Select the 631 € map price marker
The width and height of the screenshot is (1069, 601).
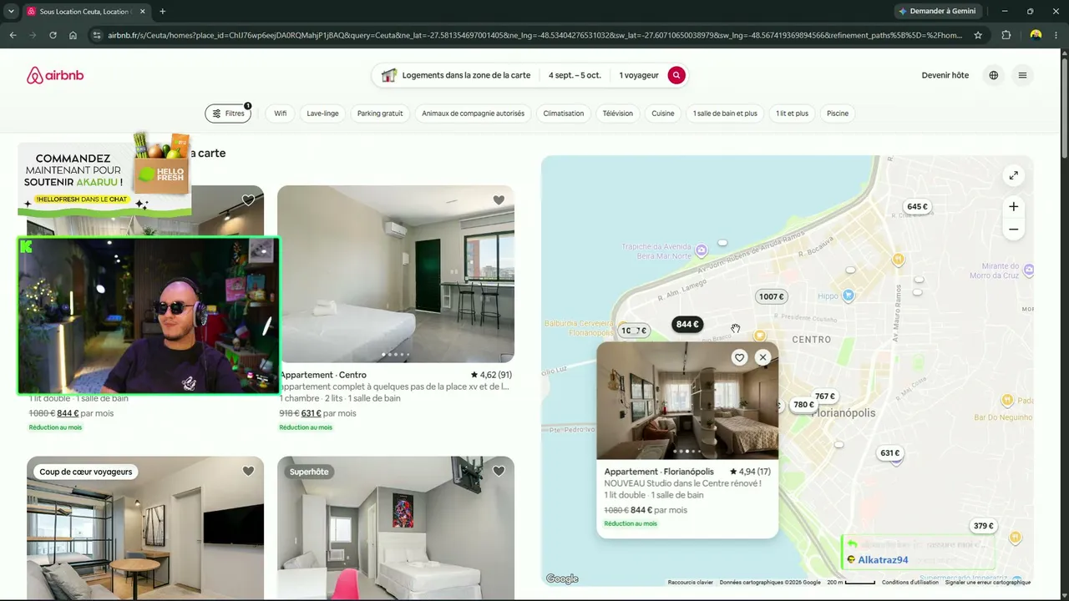[890, 453]
